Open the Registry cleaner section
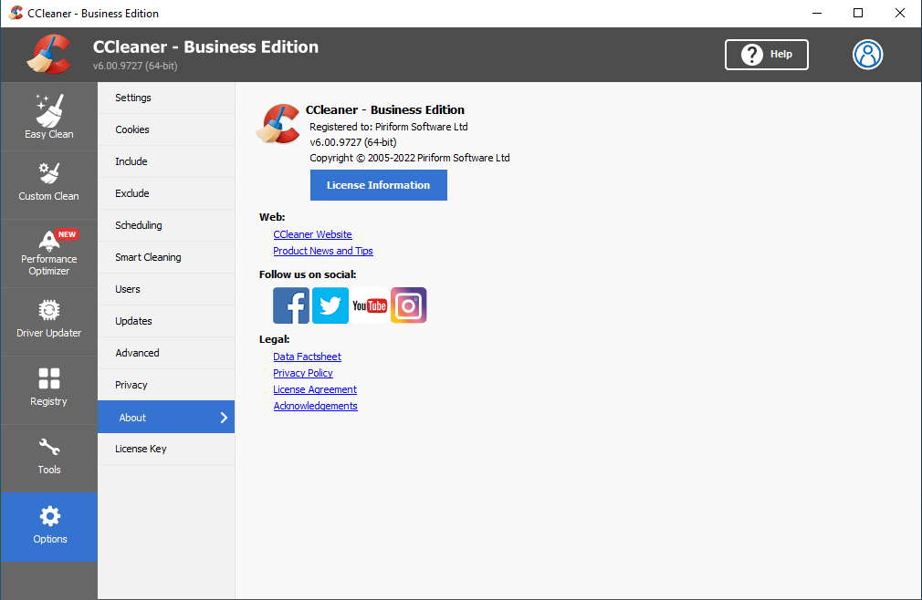 click(x=48, y=390)
